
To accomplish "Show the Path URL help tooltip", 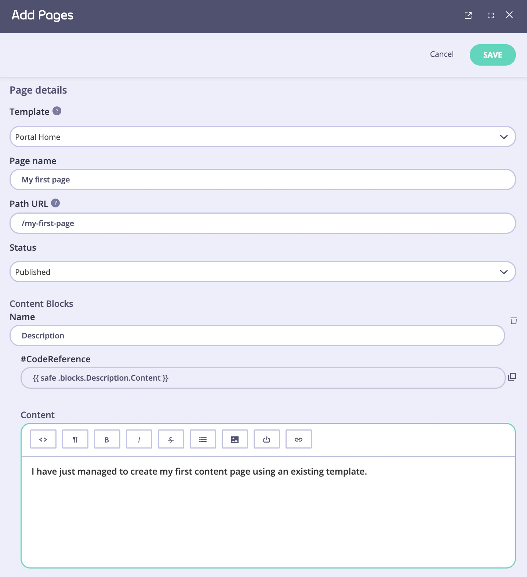I will [x=55, y=203].
